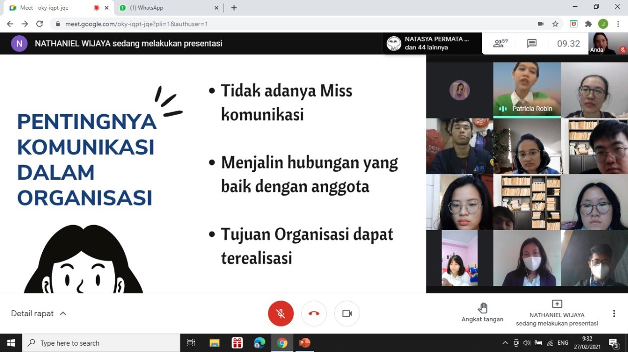Open PowerPoint from the taskbar
Viewport: 628px width, 352px height.
click(x=305, y=343)
